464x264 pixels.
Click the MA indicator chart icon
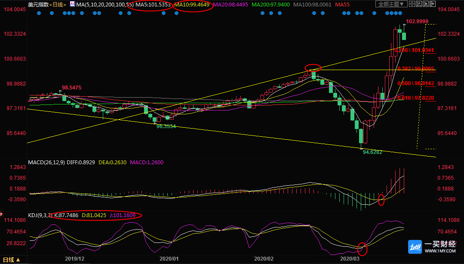(73, 4)
